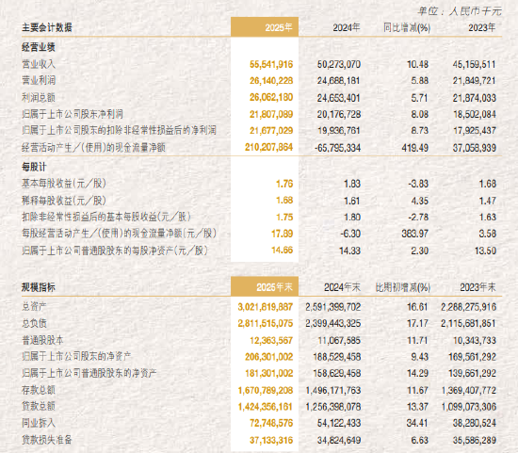Select value 1,424,356,161
The image size is (518, 453).
[x=266, y=407]
